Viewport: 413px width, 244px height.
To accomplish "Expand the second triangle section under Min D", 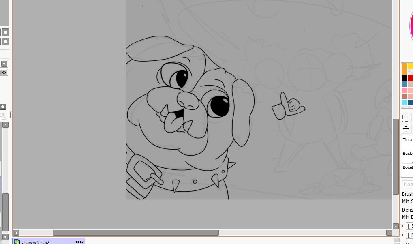I will pyautogui.click(x=402, y=235).
